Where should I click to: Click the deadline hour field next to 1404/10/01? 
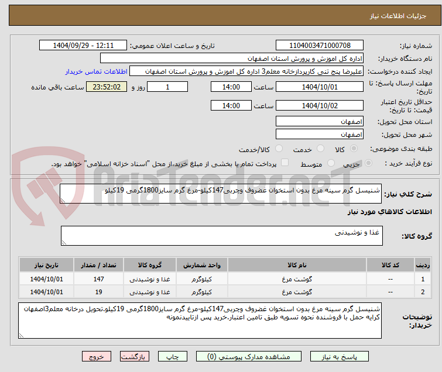click(231, 87)
